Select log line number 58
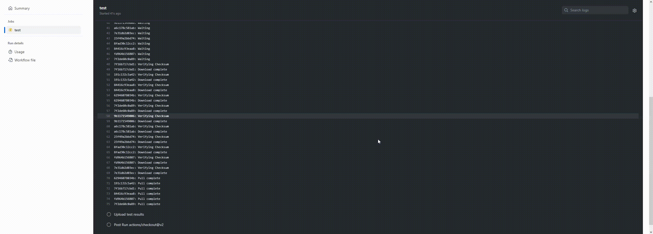Screen dimensions: 653x234 [x=108, y=116]
